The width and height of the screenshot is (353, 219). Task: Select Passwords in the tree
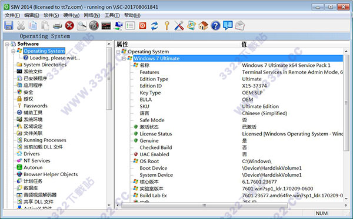(35, 106)
